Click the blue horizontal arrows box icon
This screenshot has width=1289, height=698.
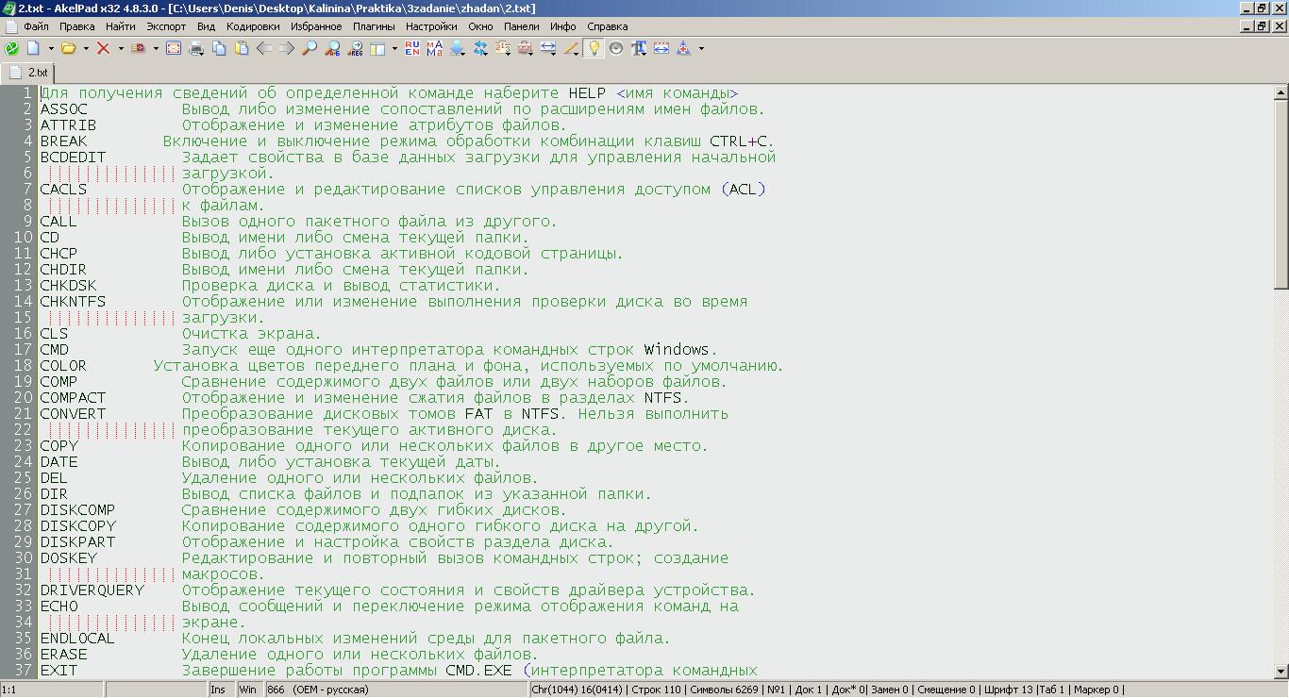[661, 48]
